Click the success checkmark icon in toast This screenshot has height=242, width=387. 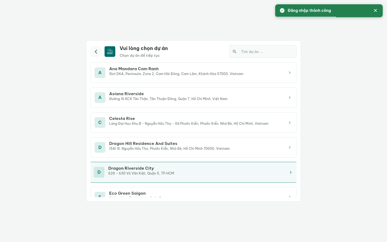tap(282, 10)
